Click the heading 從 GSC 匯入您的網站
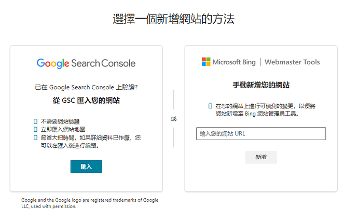 [x=86, y=101]
